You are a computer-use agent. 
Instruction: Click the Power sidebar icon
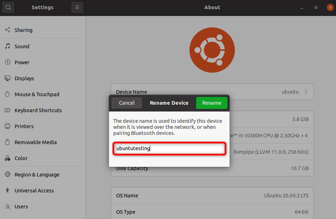pos(7,62)
